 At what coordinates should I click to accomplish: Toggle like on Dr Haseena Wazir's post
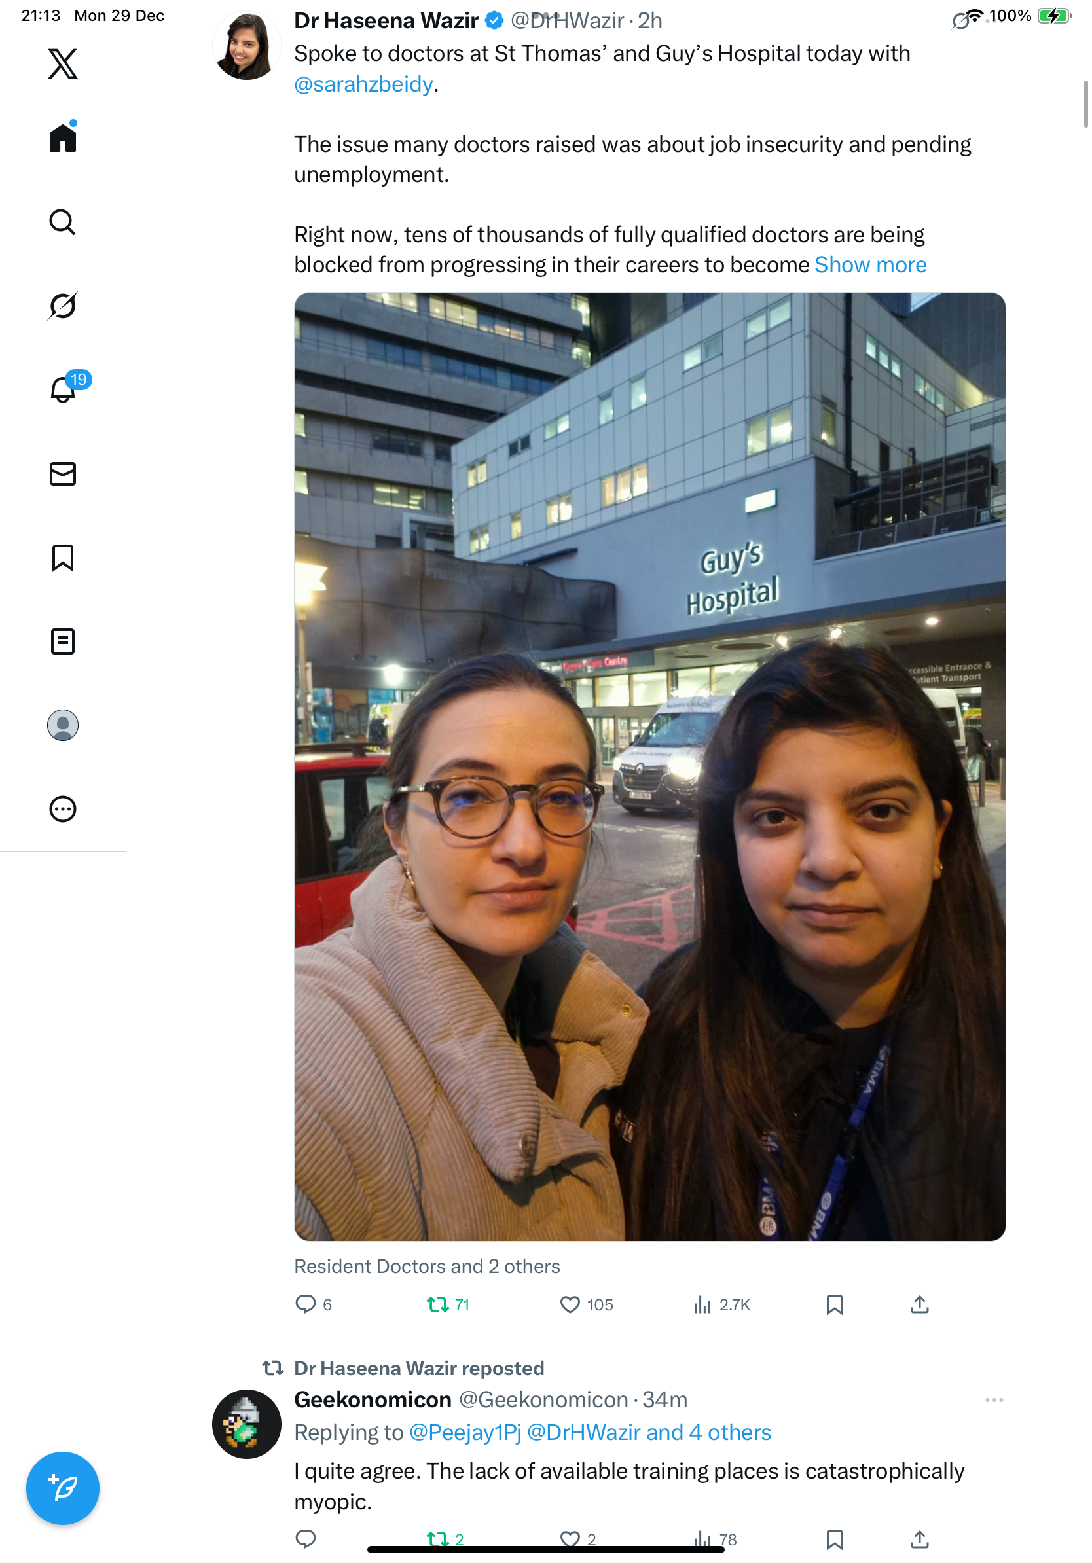click(586, 1304)
